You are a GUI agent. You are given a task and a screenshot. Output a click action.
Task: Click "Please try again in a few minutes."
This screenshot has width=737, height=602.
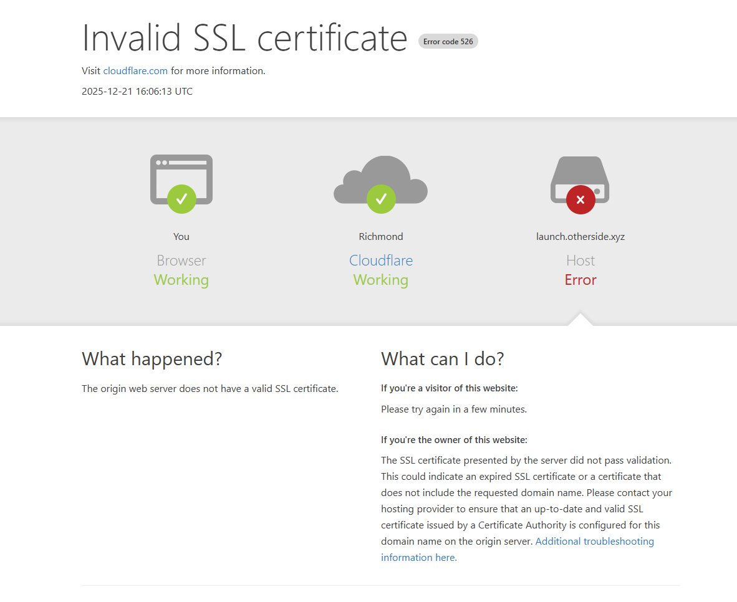coord(454,409)
